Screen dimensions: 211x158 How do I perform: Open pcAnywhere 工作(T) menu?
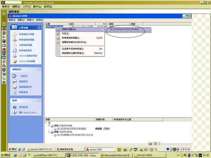coord(27,6)
